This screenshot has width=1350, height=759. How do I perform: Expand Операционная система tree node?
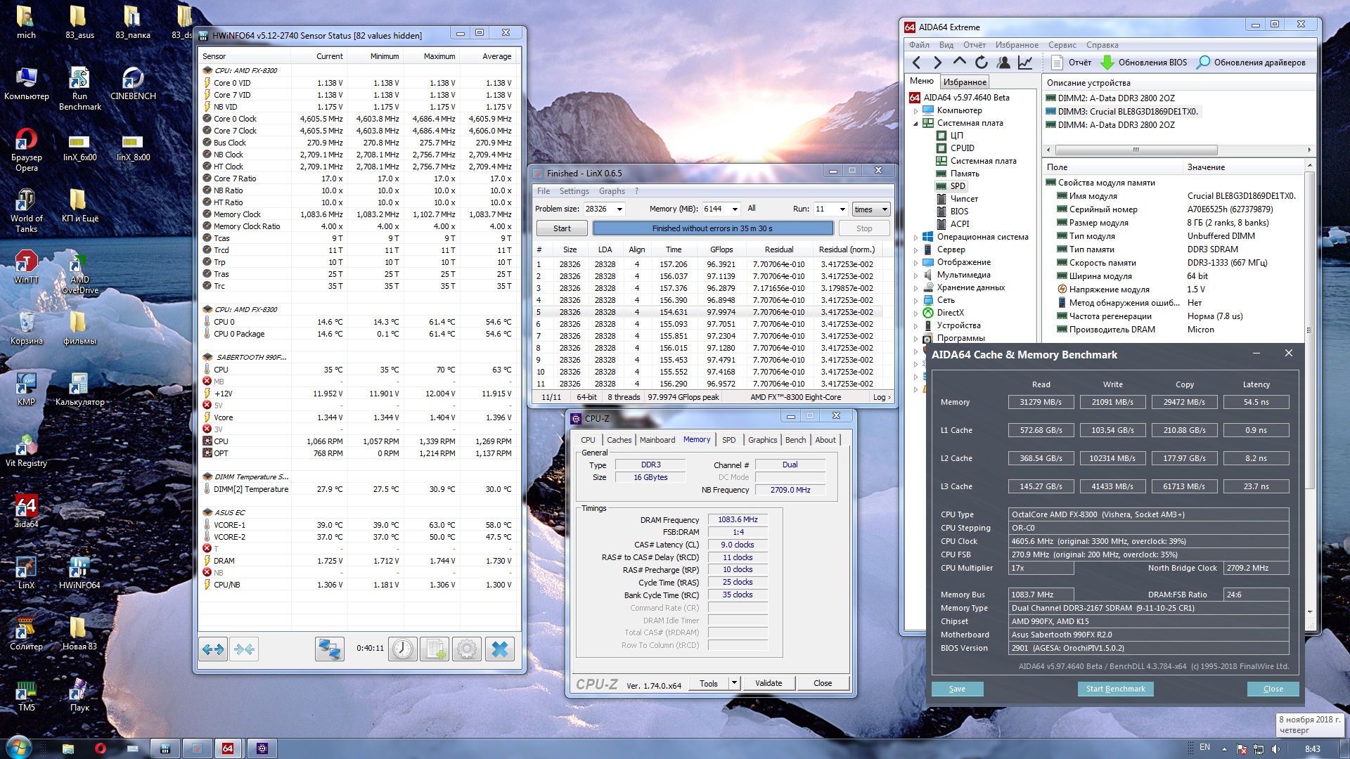[915, 238]
